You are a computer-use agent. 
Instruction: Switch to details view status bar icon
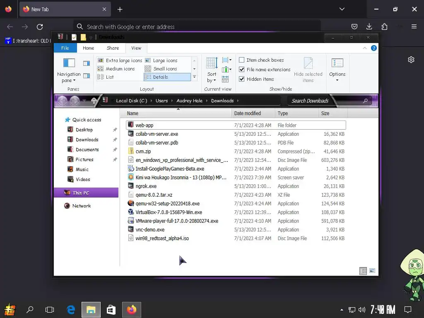pos(363,271)
